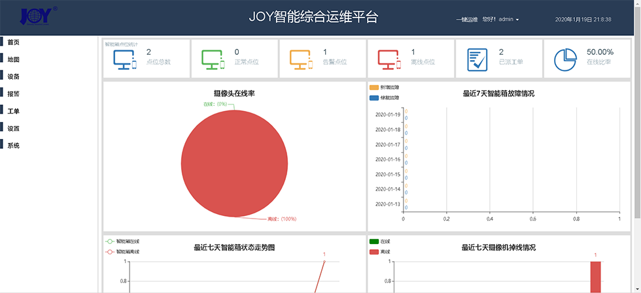Click the green normal points (正常点位) monitor icon

click(x=213, y=59)
